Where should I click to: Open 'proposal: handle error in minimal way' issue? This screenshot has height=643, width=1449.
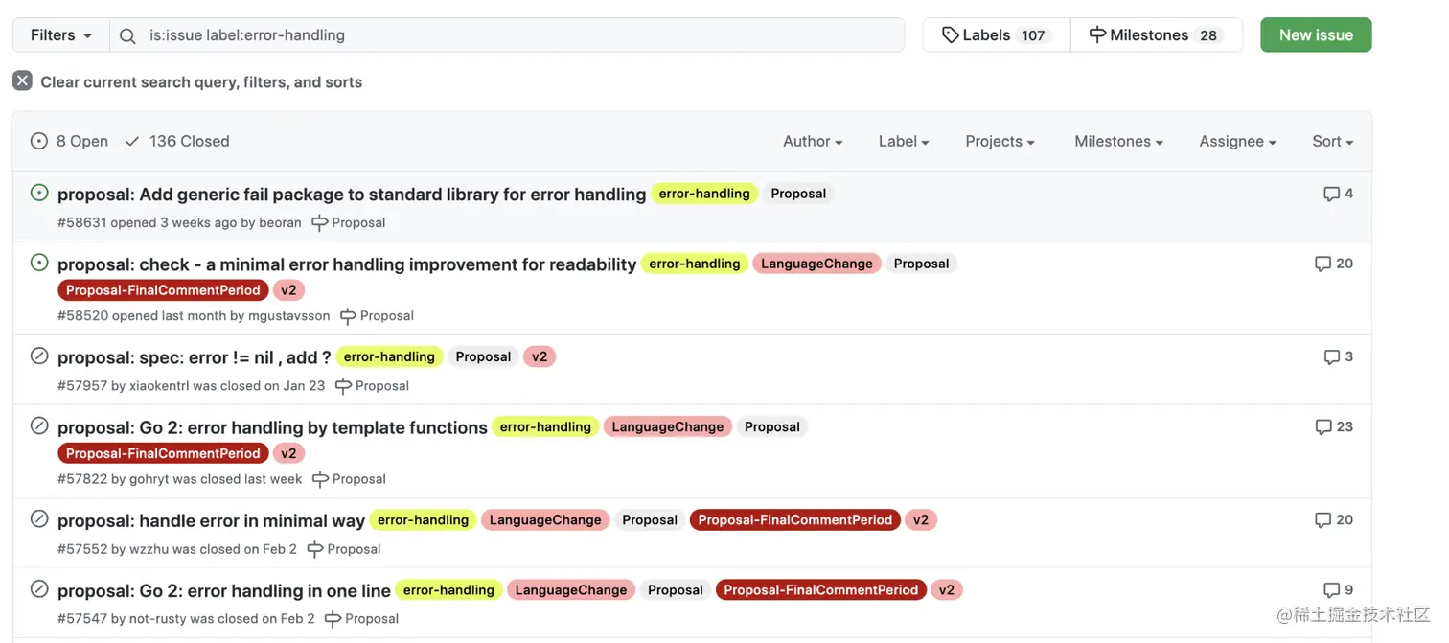pos(211,520)
